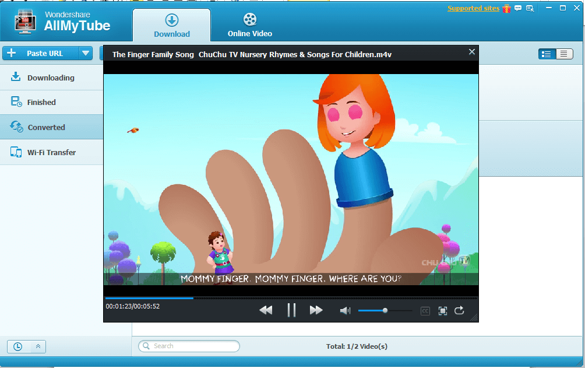Open the Downloading section
The width and height of the screenshot is (585, 368).
click(51, 78)
